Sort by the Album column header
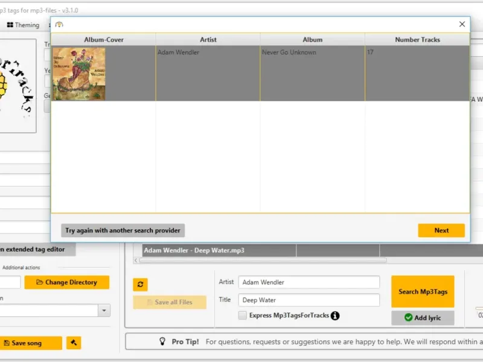Image resolution: width=483 pixels, height=362 pixels. click(312, 40)
